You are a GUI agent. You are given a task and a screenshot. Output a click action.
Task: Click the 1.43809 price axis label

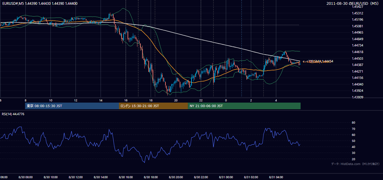point(357,97)
